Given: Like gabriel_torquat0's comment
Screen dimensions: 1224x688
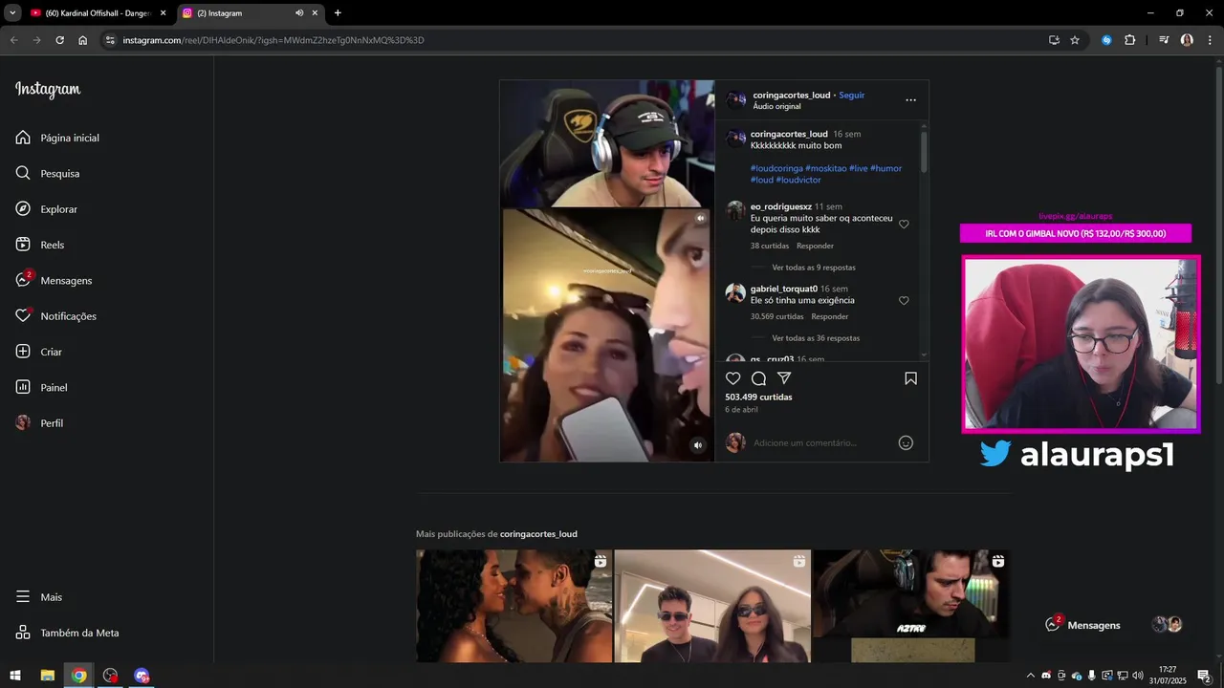Looking at the screenshot, I should 904,301.
